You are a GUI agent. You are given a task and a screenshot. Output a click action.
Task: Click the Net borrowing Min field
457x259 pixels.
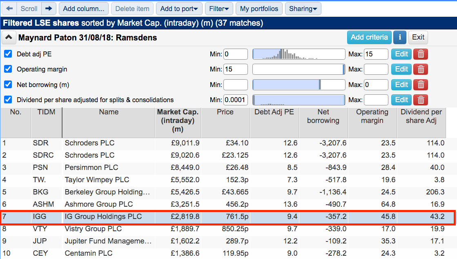tap(236, 85)
